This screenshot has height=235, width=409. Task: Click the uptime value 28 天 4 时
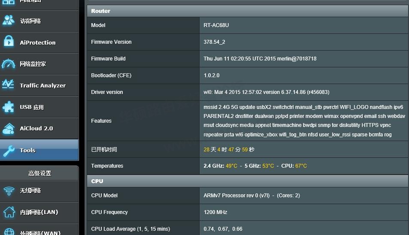tap(229, 150)
